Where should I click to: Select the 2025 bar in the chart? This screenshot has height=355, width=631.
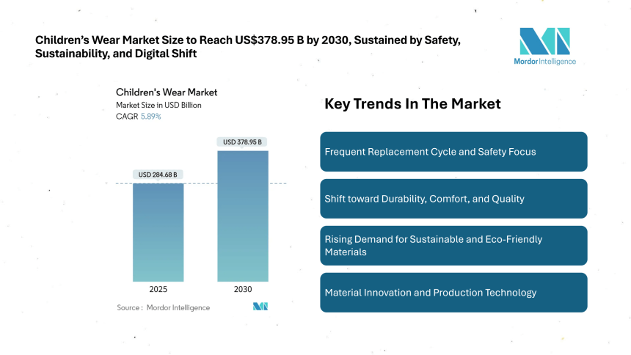point(158,232)
